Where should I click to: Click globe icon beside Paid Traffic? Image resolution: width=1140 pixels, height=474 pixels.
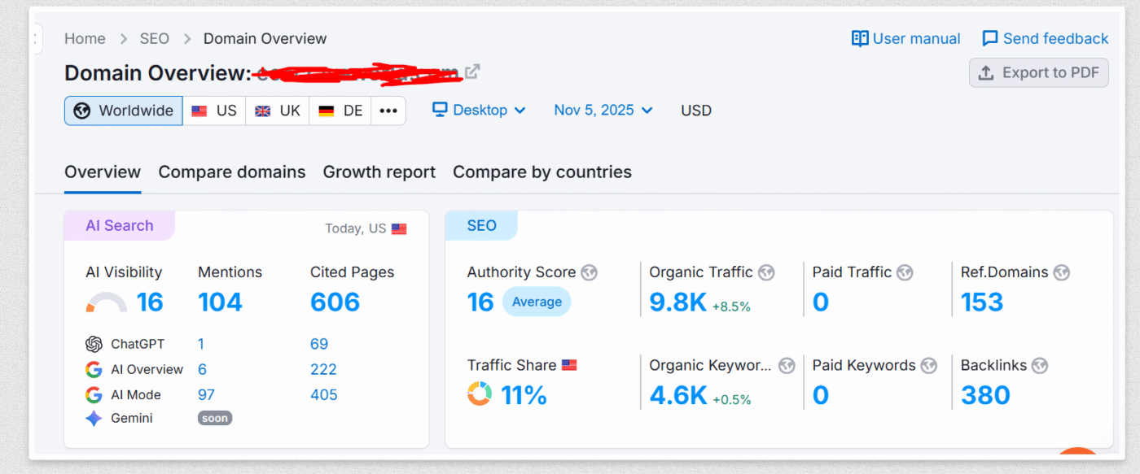(905, 272)
